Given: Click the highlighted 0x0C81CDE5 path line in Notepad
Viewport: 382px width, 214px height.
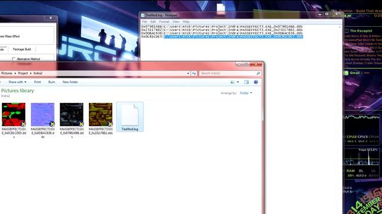Looking at the screenshot, I should pos(233,37).
